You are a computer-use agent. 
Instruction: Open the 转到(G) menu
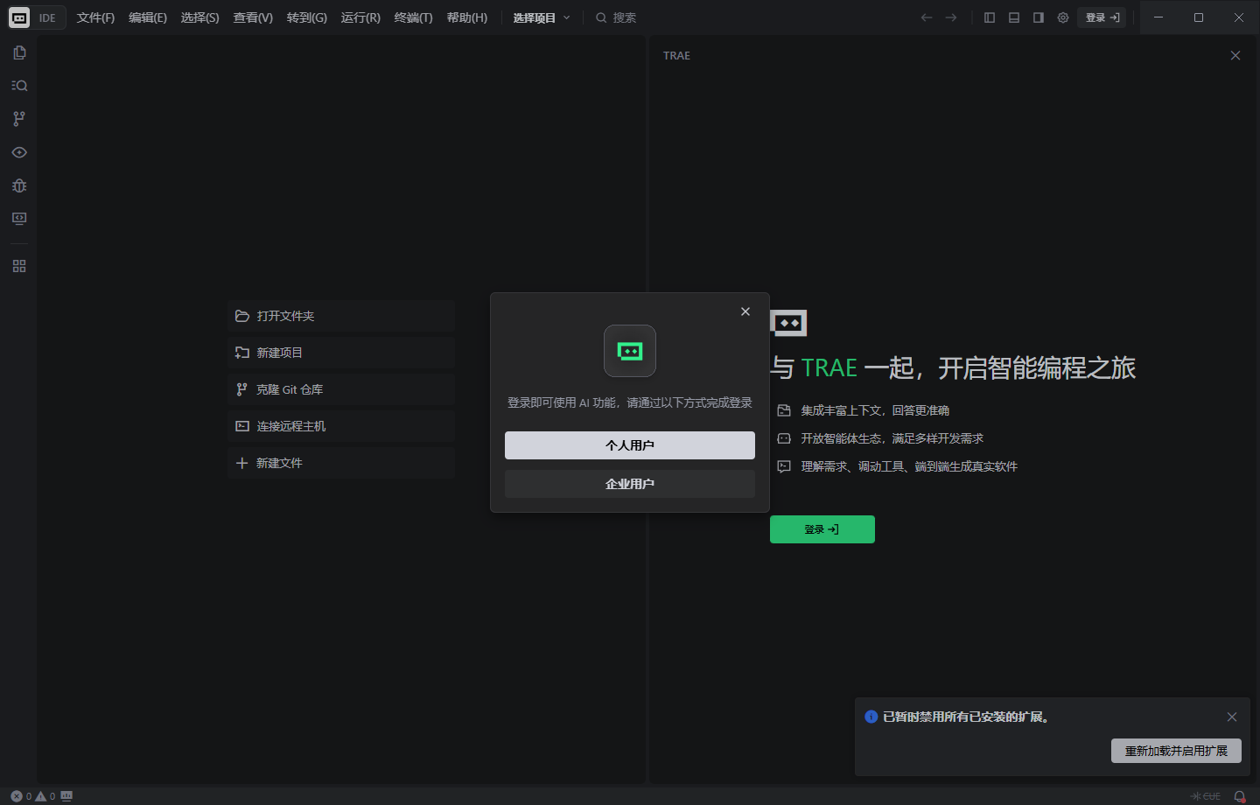(306, 17)
